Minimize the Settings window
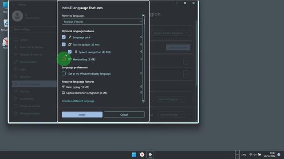This screenshot has width=284, height=159. pos(177,3)
